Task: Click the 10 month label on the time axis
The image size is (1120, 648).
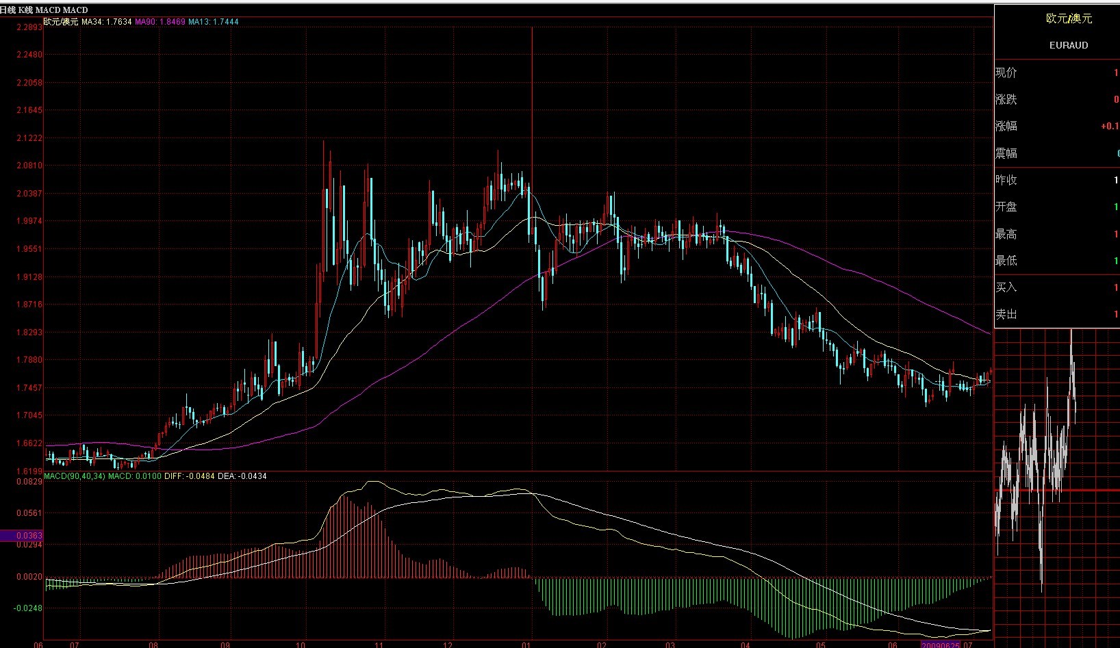Action: [x=301, y=645]
